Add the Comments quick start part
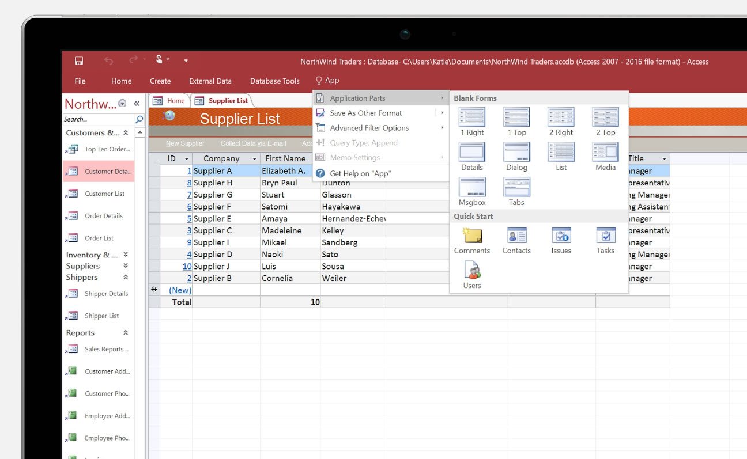747x459 pixels. point(471,236)
